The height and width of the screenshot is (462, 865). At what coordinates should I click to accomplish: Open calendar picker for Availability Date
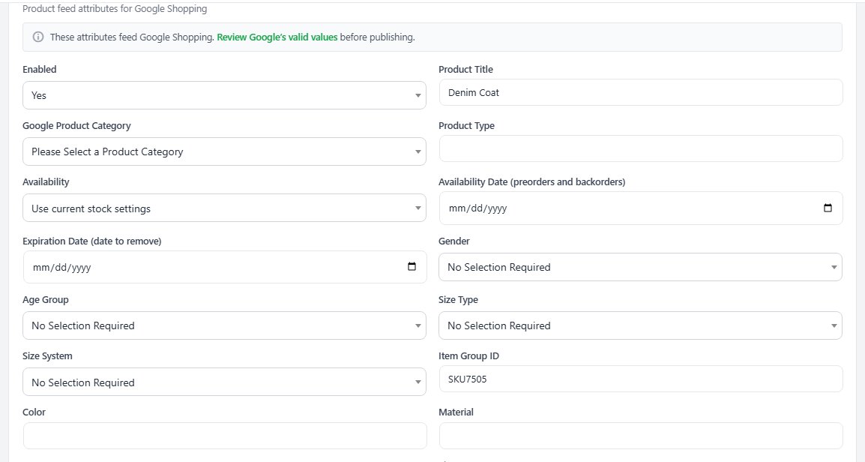(828, 208)
